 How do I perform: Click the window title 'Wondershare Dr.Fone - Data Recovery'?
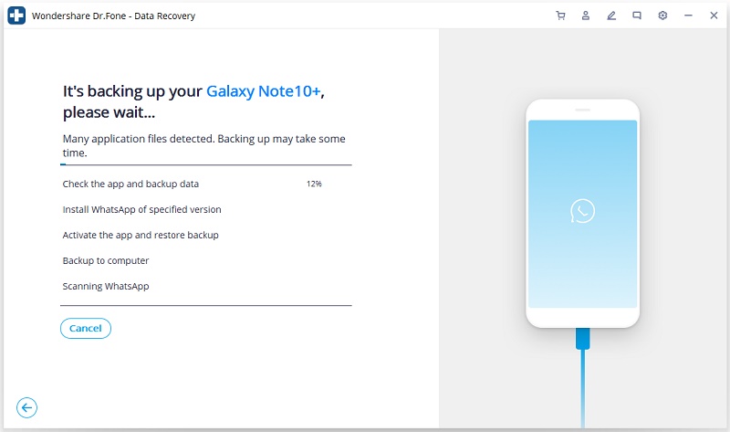click(113, 16)
